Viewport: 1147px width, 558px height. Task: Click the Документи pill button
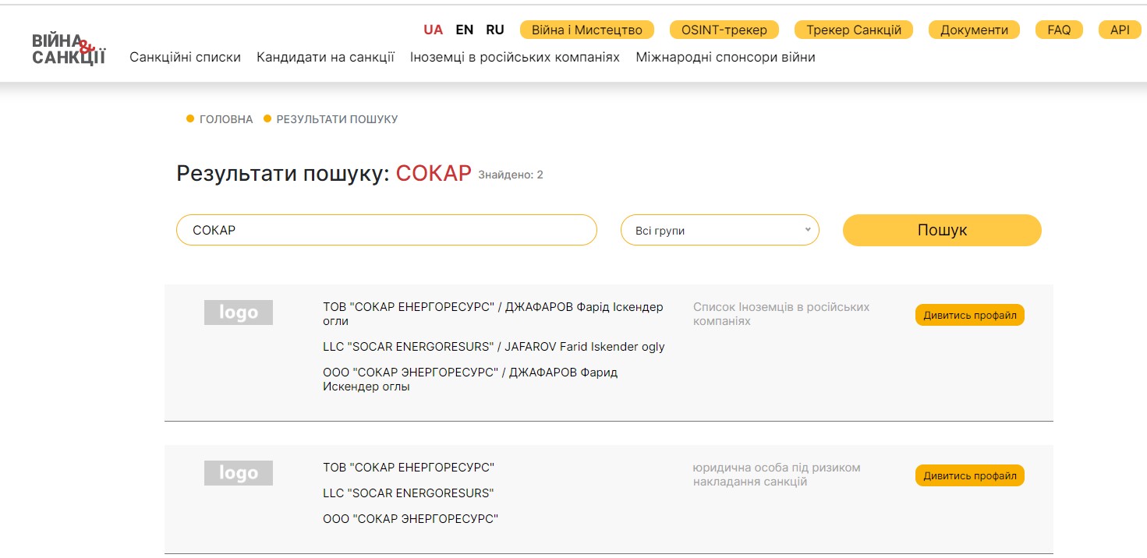[x=974, y=30]
